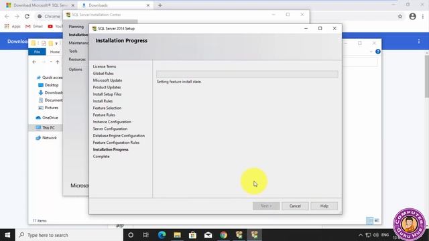Select Install Setup Files step

coord(107,94)
